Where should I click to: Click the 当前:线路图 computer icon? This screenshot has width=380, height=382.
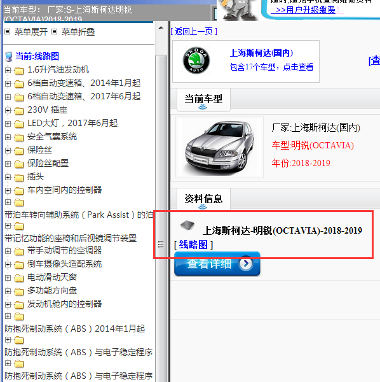(x=8, y=56)
